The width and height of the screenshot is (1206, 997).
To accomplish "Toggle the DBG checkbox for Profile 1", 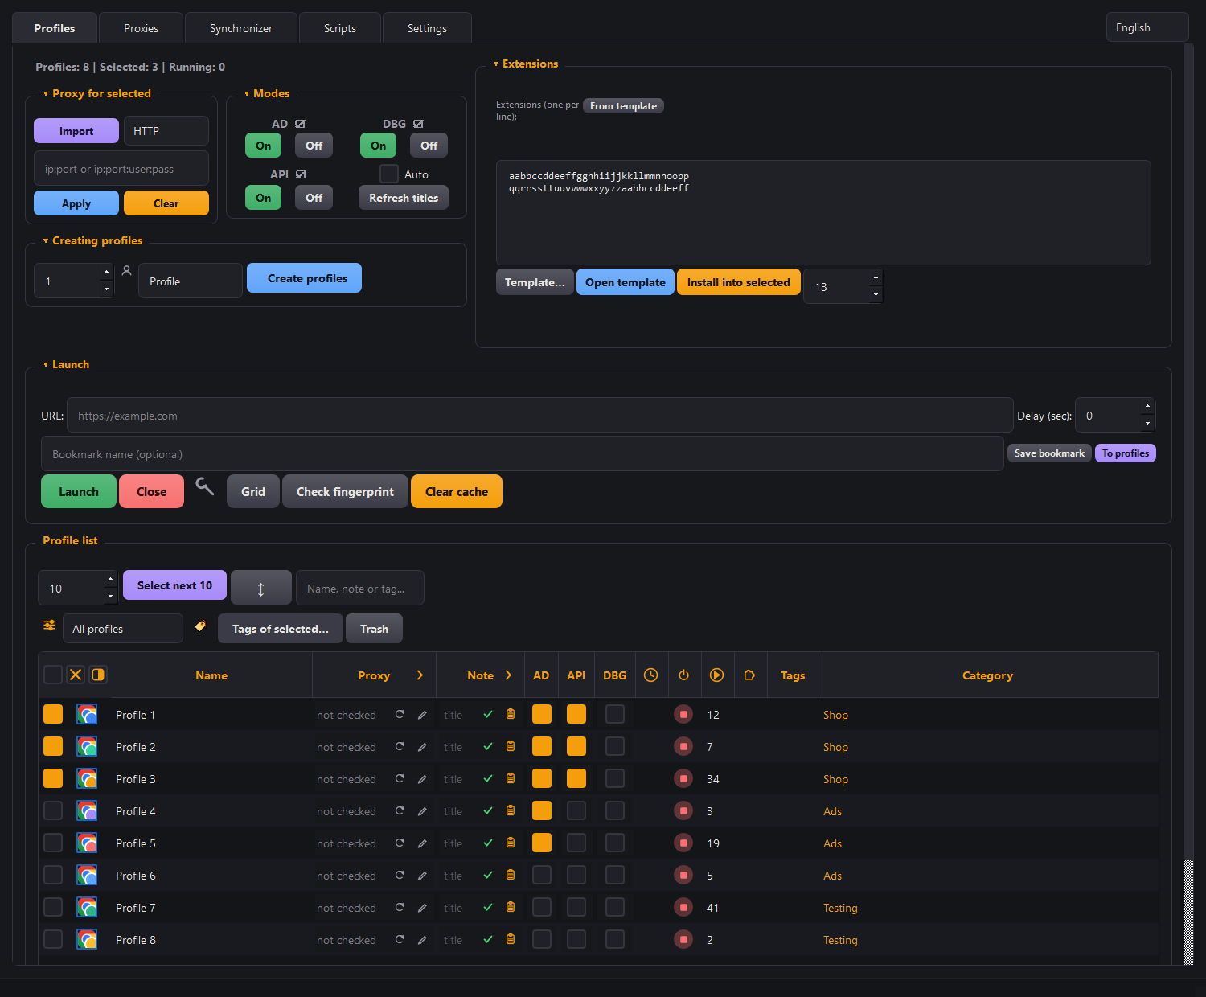I will point(615,714).
